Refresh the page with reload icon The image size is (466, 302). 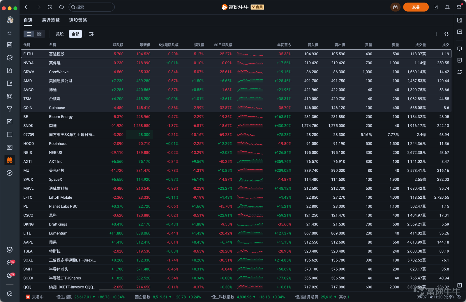coord(61,7)
